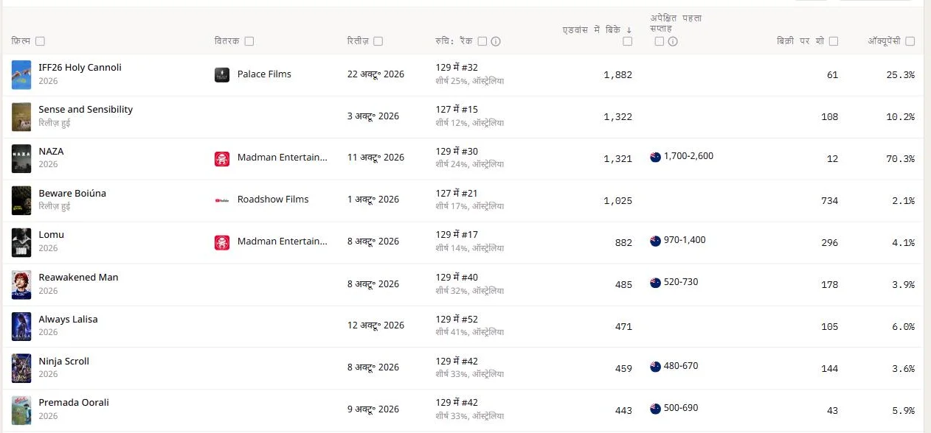Open the Sense and Sensibility film title
931x433 pixels.
click(x=86, y=110)
